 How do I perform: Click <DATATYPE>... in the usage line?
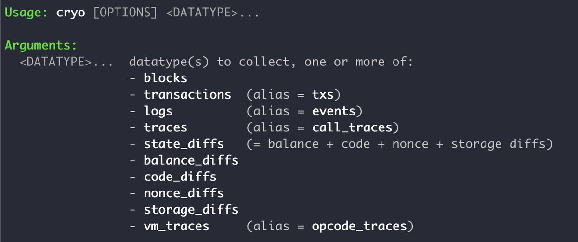click(x=211, y=12)
